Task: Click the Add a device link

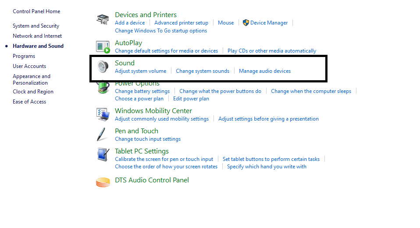Action: pos(130,23)
